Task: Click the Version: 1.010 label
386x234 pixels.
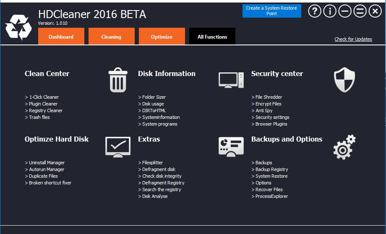Action: coord(53,24)
